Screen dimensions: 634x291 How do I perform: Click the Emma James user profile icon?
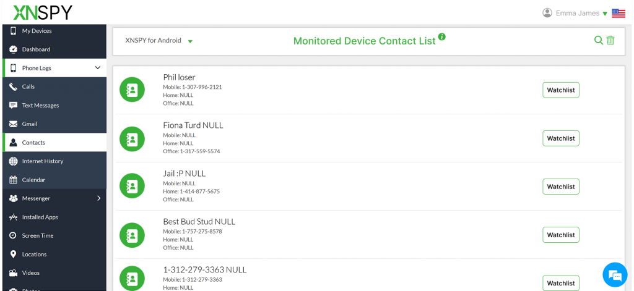coord(547,13)
